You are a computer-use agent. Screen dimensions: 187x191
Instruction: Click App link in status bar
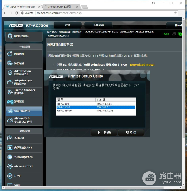166,34
